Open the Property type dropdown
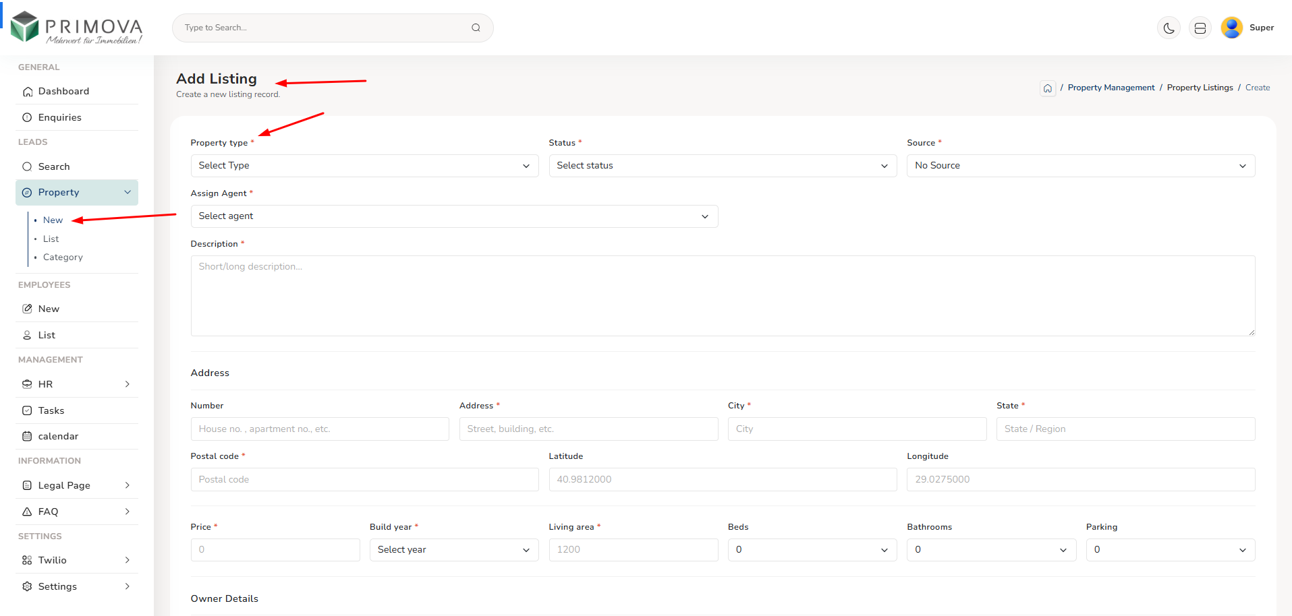This screenshot has height=616, width=1292. click(x=364, y=166)
